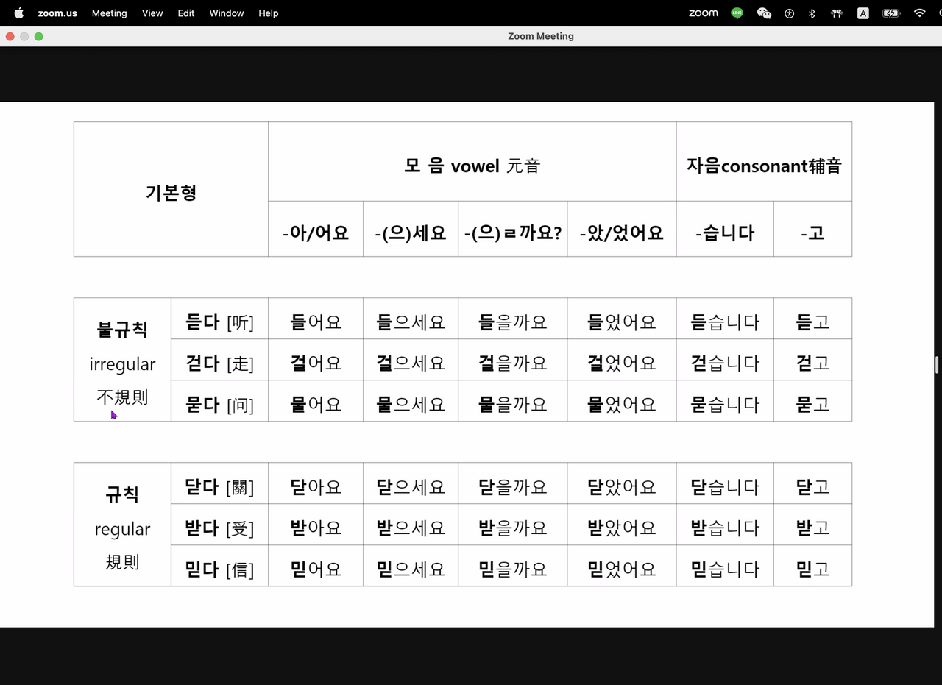Open the Zoom status icon in menu bar
The height and width of the screenshot is (685, 942).
coord(703,13)
